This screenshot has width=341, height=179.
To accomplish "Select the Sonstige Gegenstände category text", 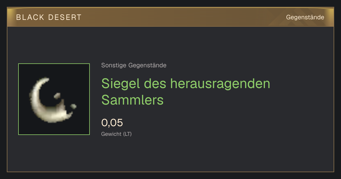I will coord(134,65).
